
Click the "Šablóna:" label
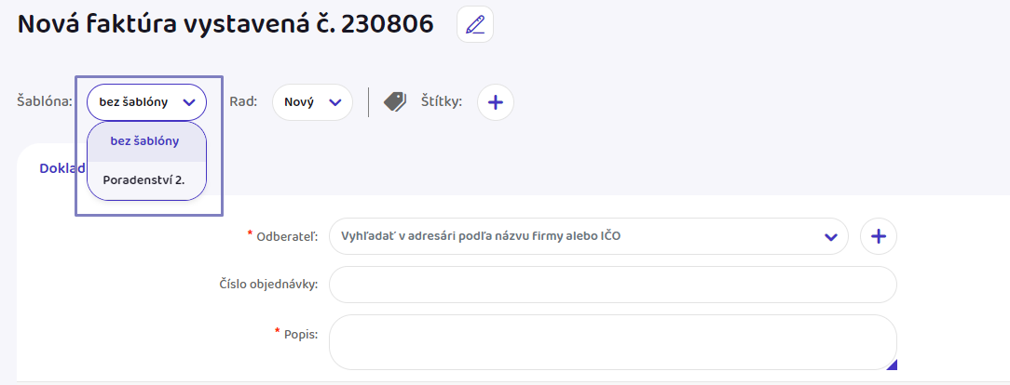click(x=45, y=101)
